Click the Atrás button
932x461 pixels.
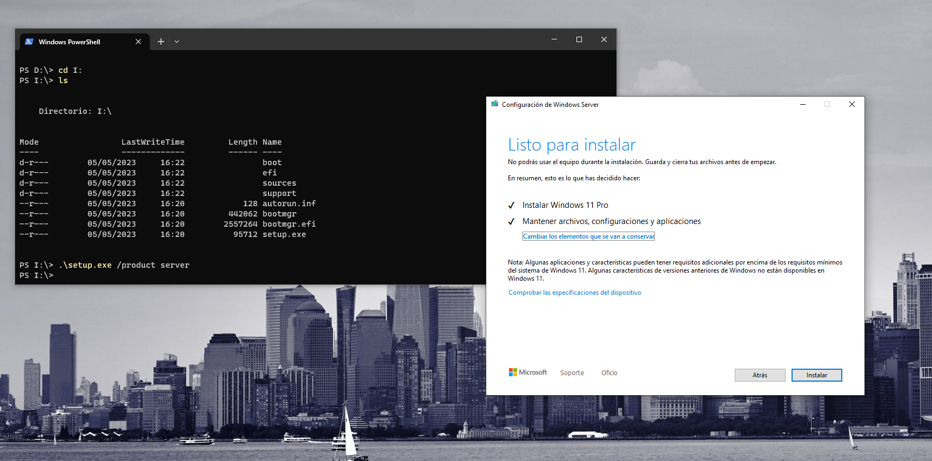tap(760, 375)
